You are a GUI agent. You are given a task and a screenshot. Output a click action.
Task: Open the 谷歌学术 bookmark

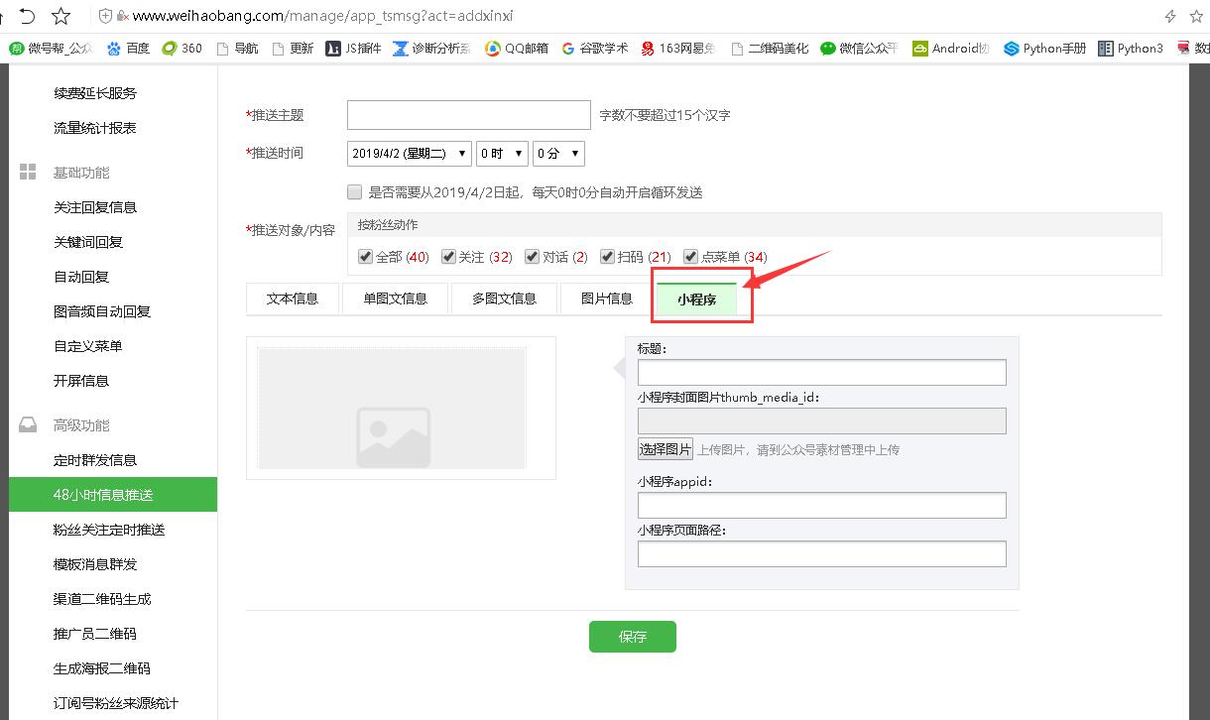pos(594,48)
